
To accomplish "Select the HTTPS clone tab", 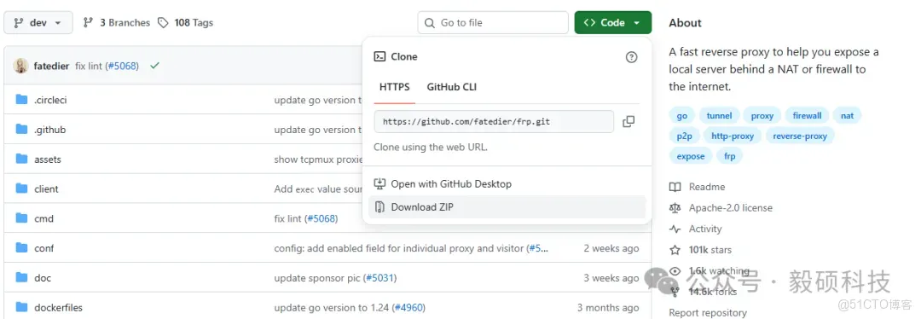I will coord(395,87).
